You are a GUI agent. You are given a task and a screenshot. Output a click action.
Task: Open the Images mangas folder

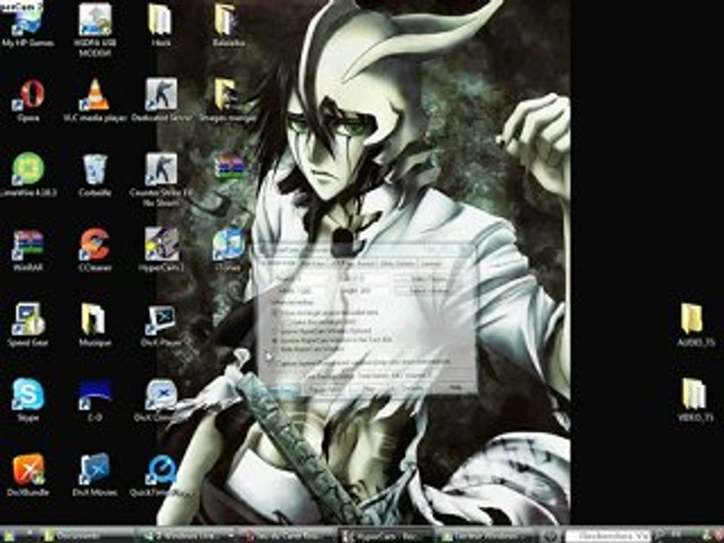228,100
